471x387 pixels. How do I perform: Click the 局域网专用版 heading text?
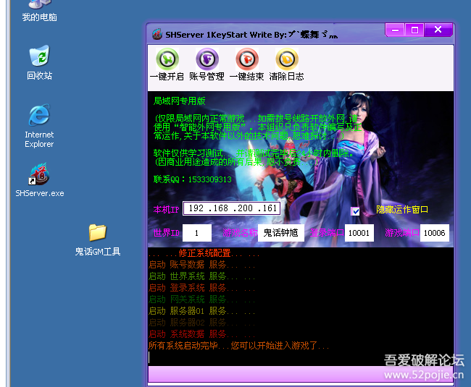coord(179,101)
